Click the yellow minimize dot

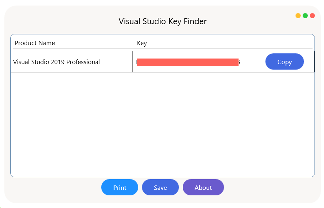click(298, 16)
